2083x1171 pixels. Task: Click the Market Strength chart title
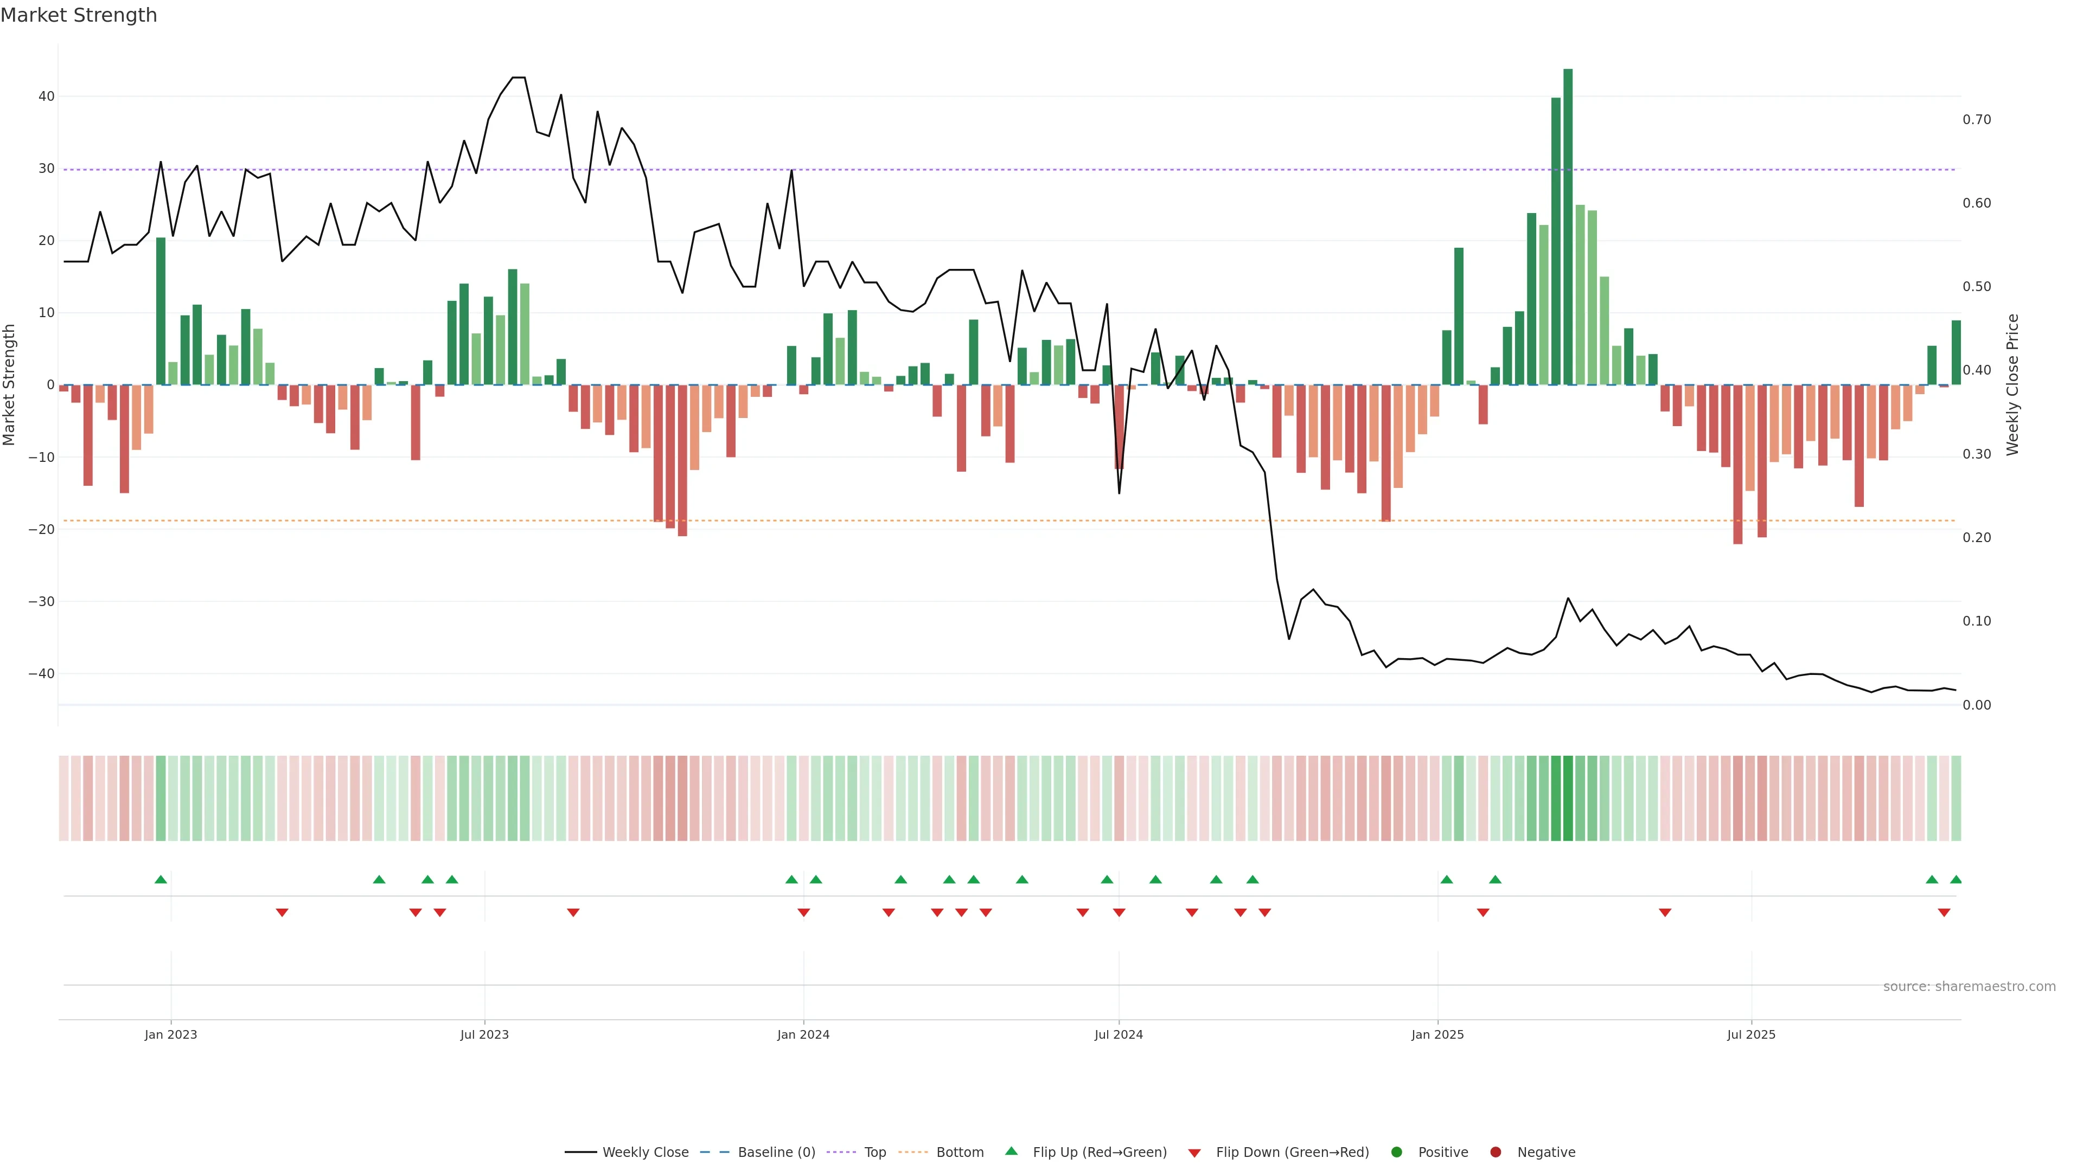point(79,15)
